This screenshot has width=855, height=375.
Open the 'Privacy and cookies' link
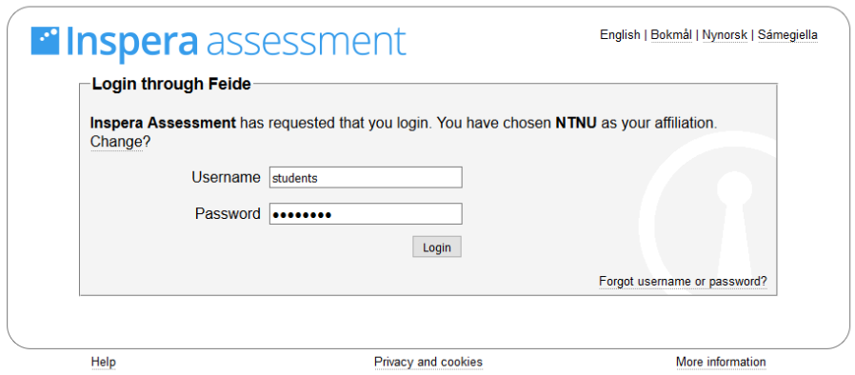tap(428, 362)
